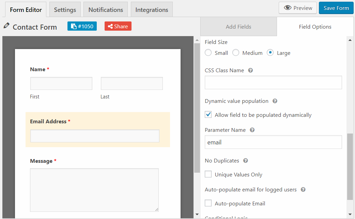
Task: Click form preview scrollbar up arrow
Action: pos(197,40)
